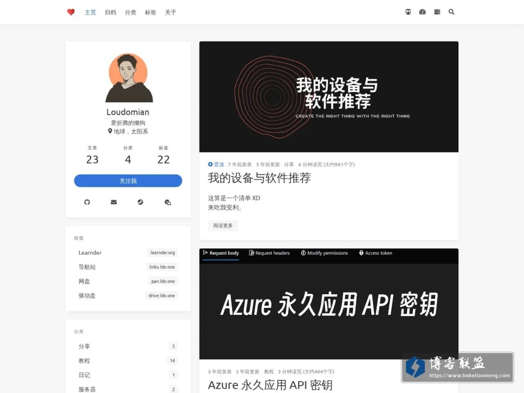Screen dimensions: 524x393
Task: Open the 我的设备与软件推荐 article title
Action: pos(259,178)
